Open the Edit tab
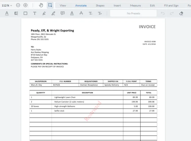Viewport: 191px width, 141px height. [152, 5]
